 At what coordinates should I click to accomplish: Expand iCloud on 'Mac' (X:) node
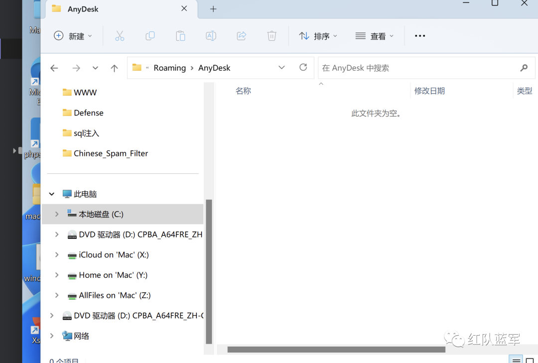click(57, 254)
